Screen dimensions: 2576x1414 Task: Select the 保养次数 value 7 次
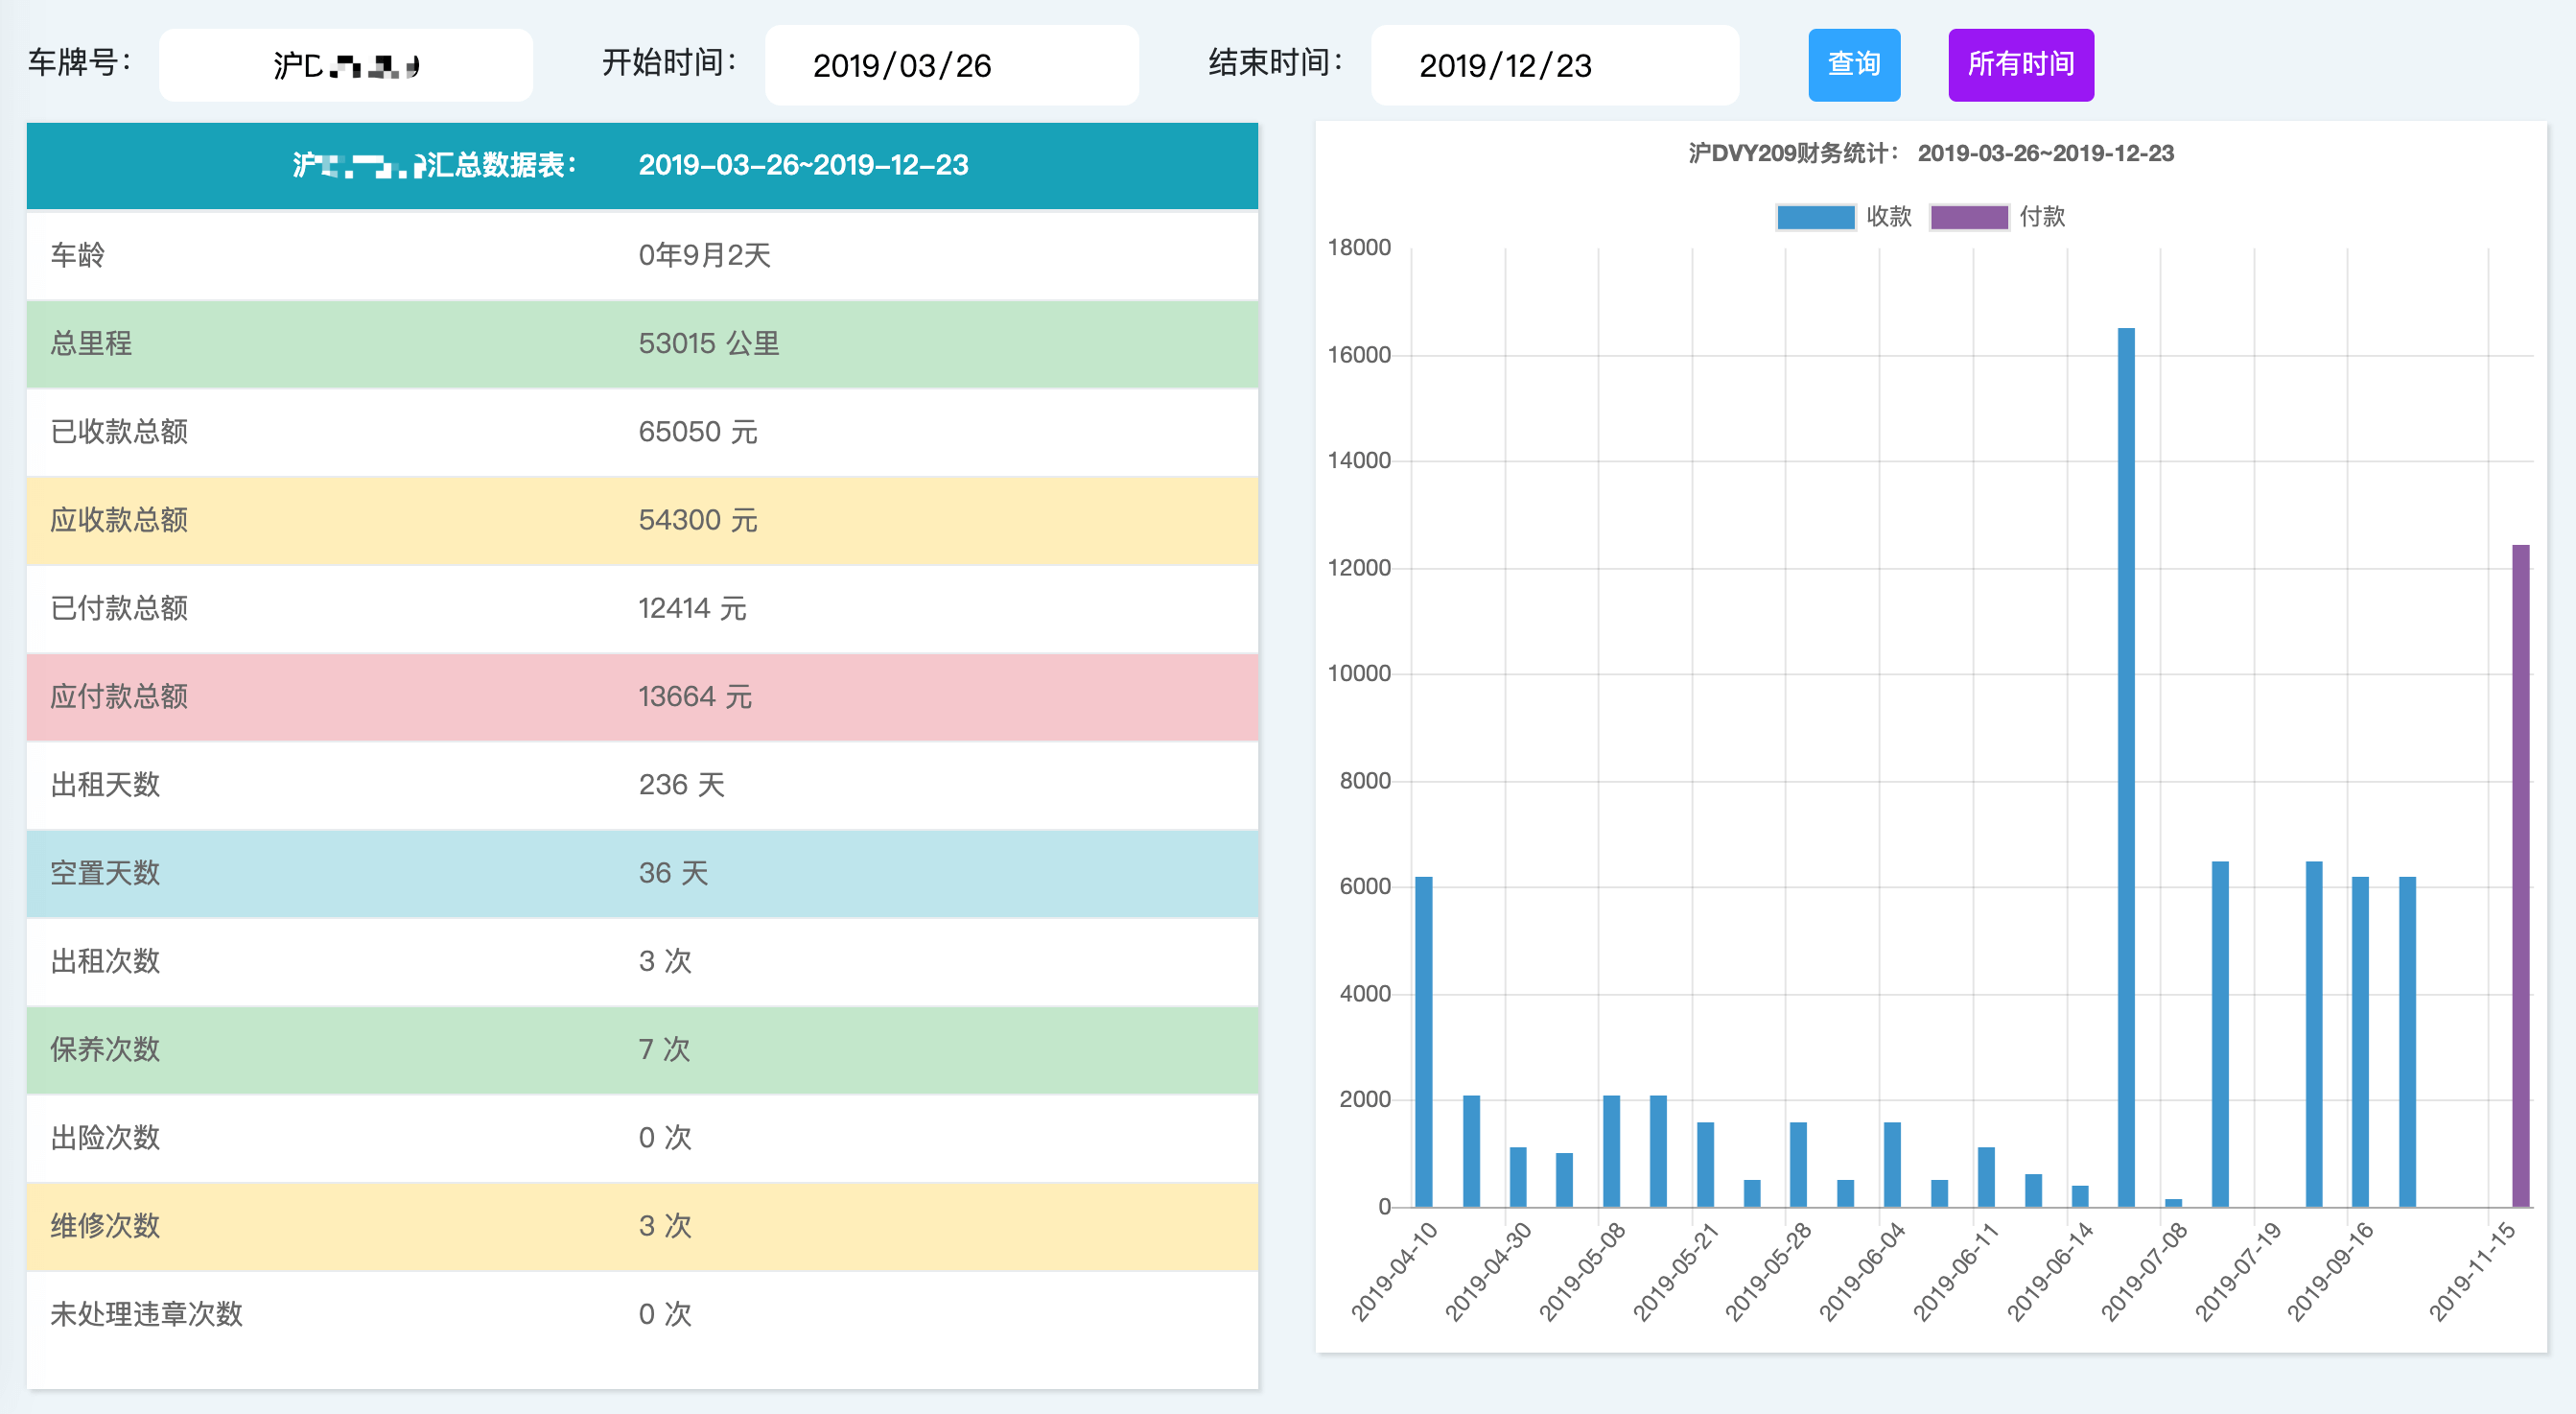click(x=665, y=1049)
